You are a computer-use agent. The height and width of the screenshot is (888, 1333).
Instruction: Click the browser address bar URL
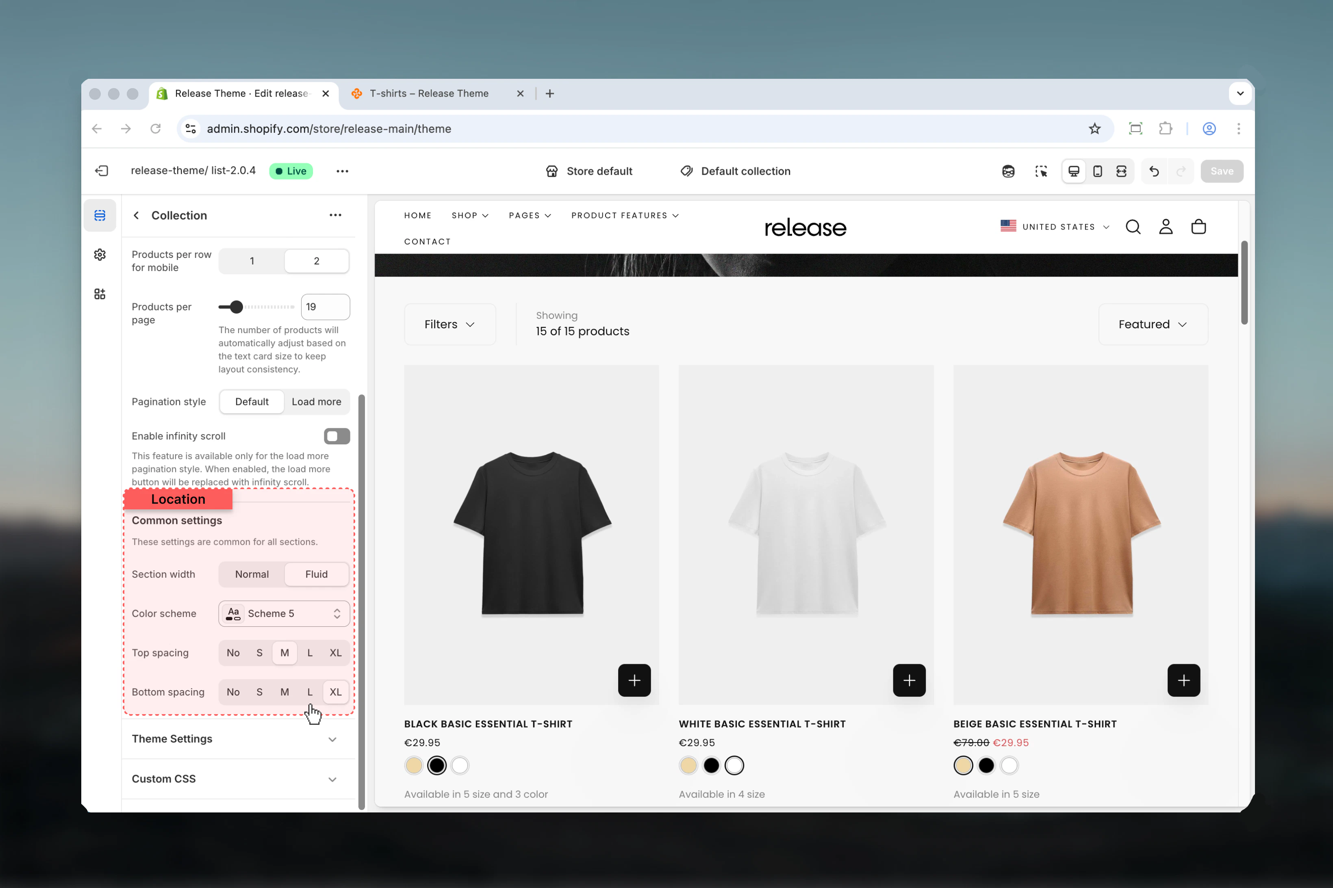(x=328, y=128)
